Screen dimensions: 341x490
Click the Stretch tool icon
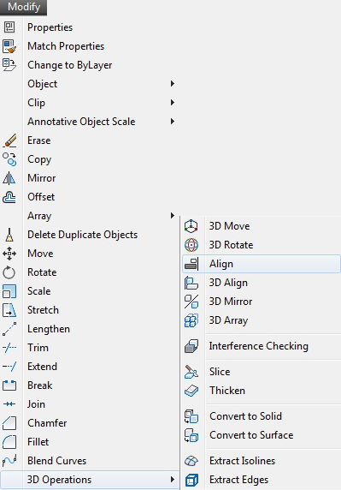coord(9,310)
